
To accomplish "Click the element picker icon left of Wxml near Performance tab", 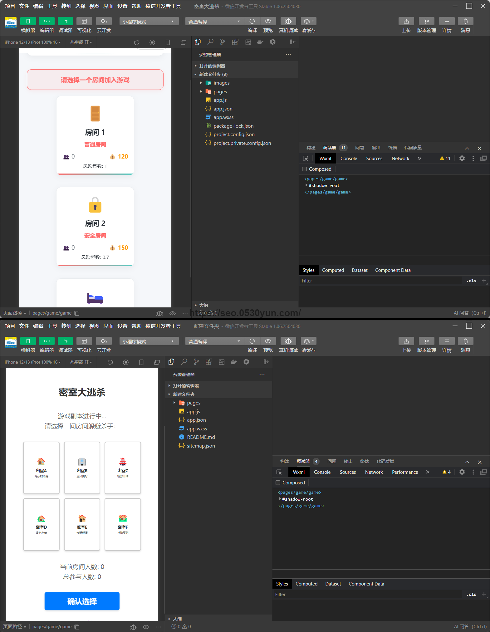I will [279, 472].
